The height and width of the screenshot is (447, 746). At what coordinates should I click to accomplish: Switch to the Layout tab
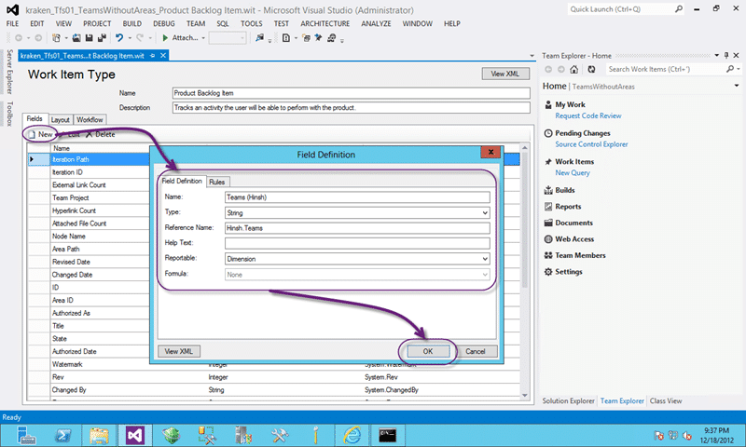(x=61, y=120)
